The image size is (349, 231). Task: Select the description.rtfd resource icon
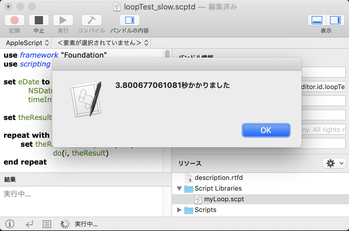point(189,178)
